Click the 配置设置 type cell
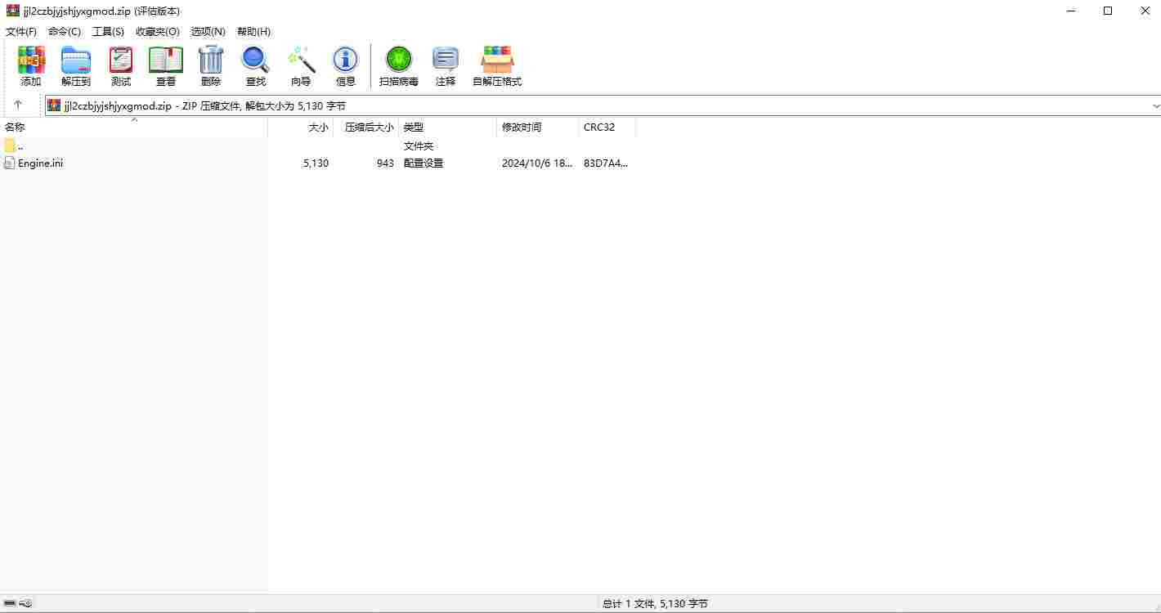The width and height of the screenshot is (1161, 613). click(x=424, y=163)
